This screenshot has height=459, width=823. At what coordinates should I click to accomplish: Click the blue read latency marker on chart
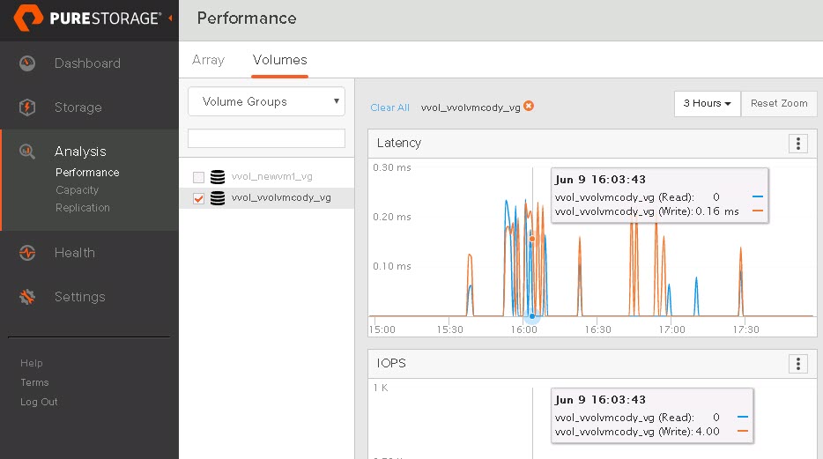click(532, 316)
